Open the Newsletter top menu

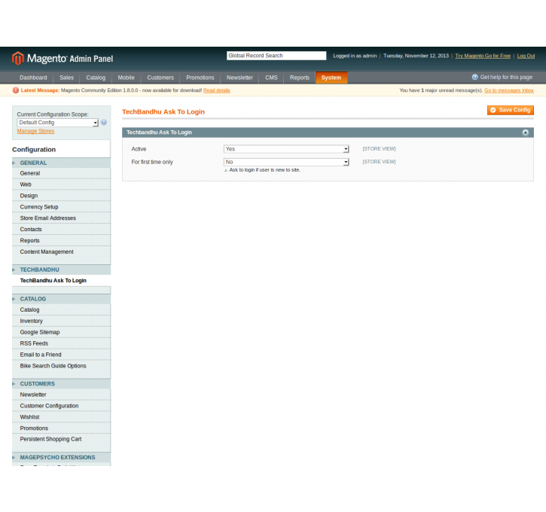pos(239,78)
